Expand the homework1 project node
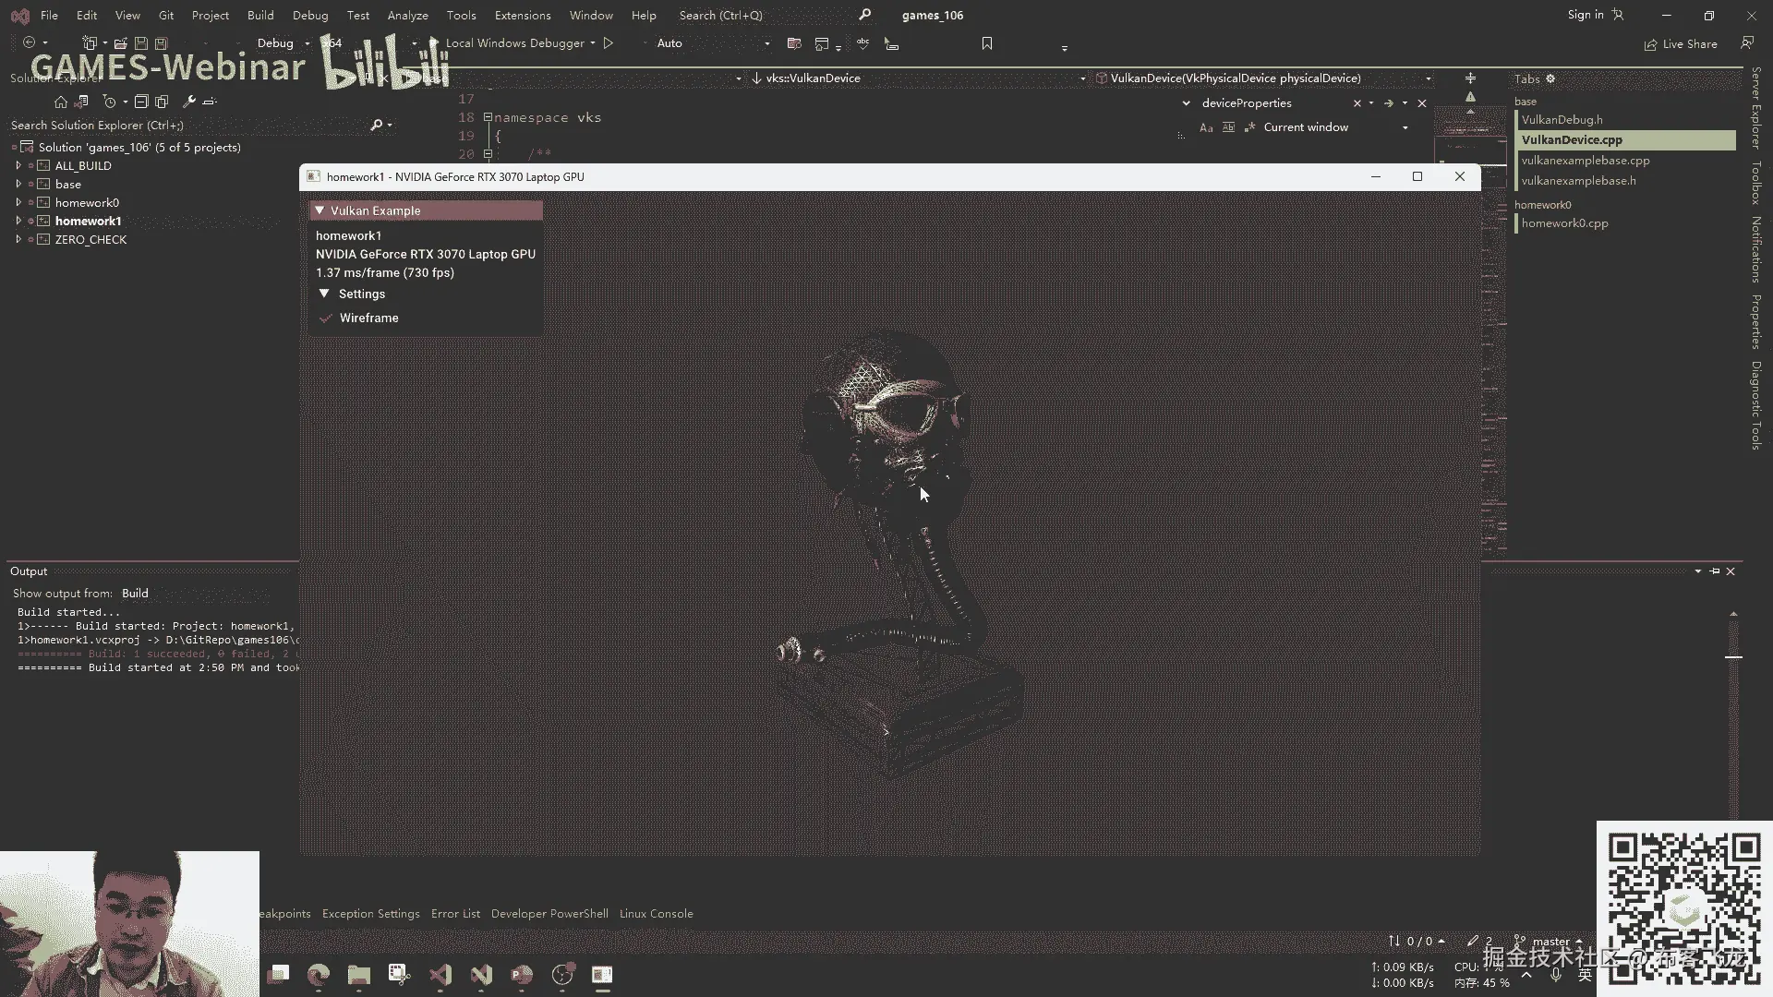The image size is (1773, 997). [x=18, y=221]
